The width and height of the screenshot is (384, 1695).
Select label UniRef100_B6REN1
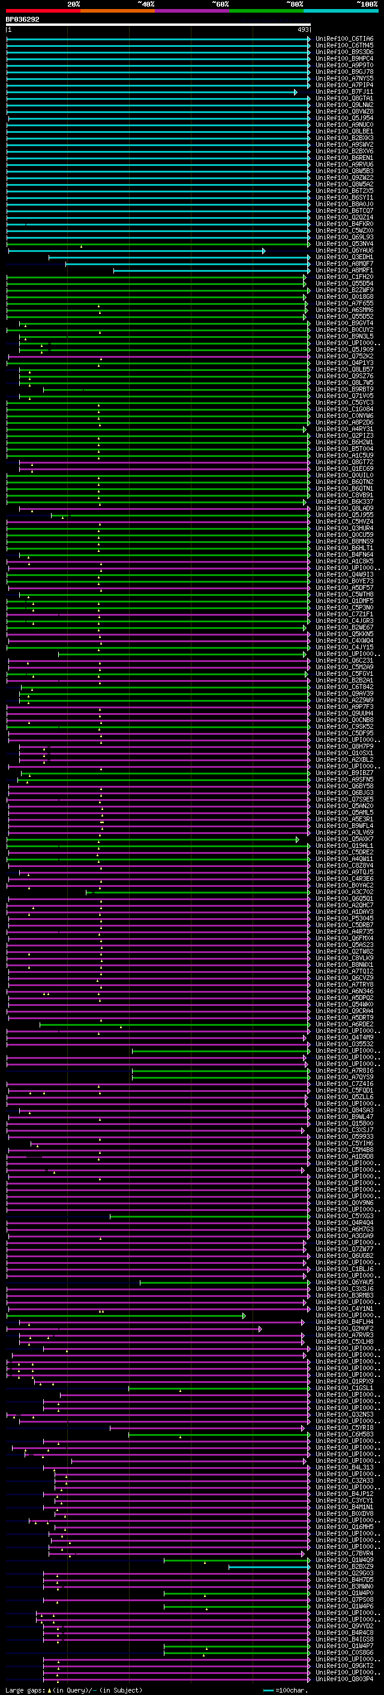point(344,158)
